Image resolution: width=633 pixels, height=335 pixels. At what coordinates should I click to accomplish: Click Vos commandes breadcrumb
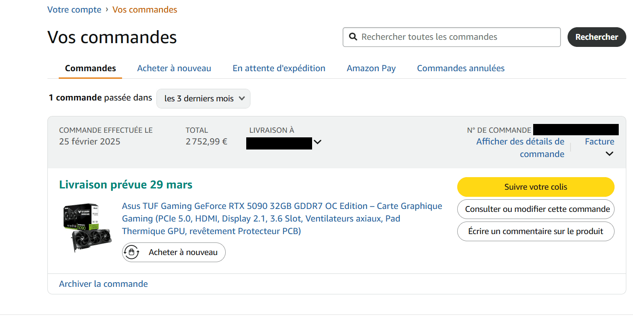pyautogui.click(x=145, y=9)
